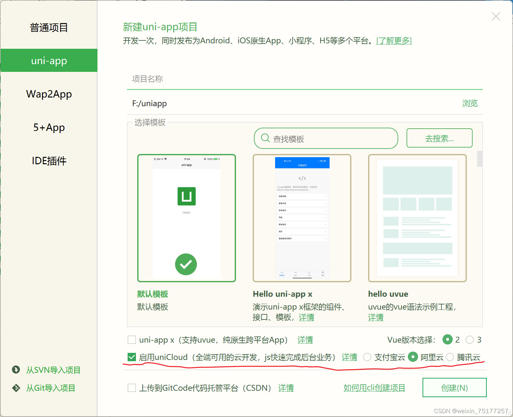
Task: Select the 腾讯云 cloud option
Action: [450, 357]
